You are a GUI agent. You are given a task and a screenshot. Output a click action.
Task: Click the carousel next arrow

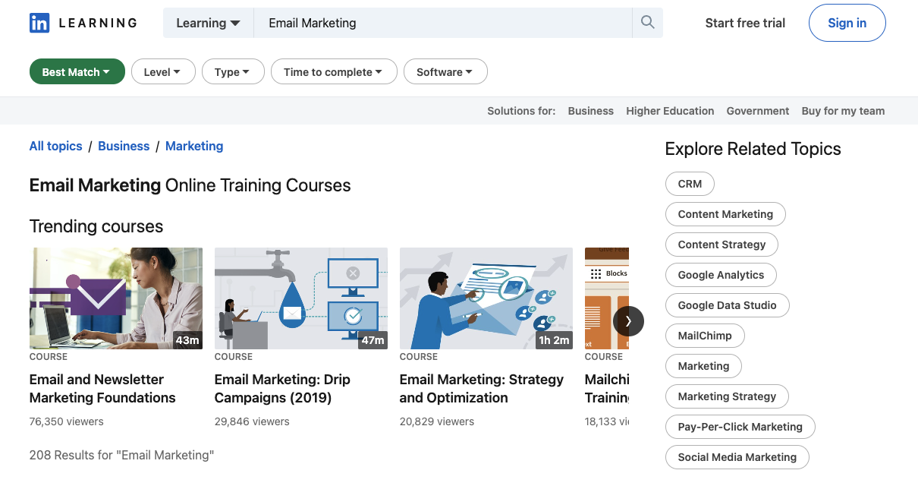click(x=628, y=321)
